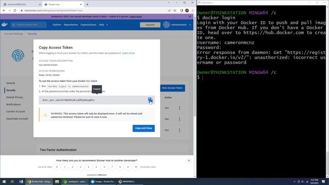This screenshot has width=329, height=185.
Task: Open the Convert Account section
Action: [15, 112]
